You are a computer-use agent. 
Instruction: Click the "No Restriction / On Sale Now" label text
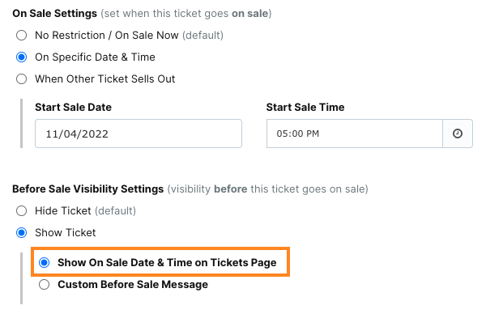click(x=106, y=36)
